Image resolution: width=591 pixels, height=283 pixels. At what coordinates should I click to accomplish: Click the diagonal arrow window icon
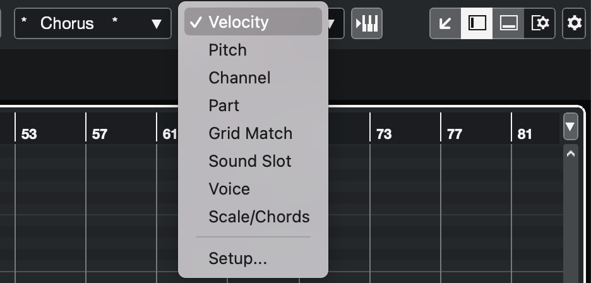[446, 23]
